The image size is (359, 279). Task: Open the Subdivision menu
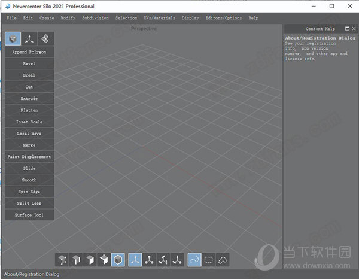[x=95, y=18]
